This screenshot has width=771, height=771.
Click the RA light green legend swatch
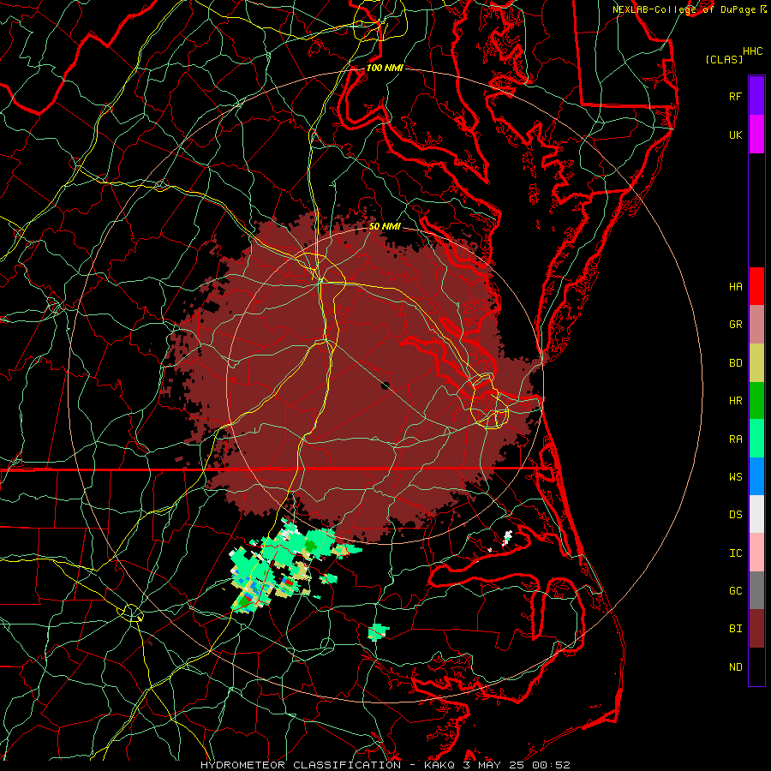(756, 439)
